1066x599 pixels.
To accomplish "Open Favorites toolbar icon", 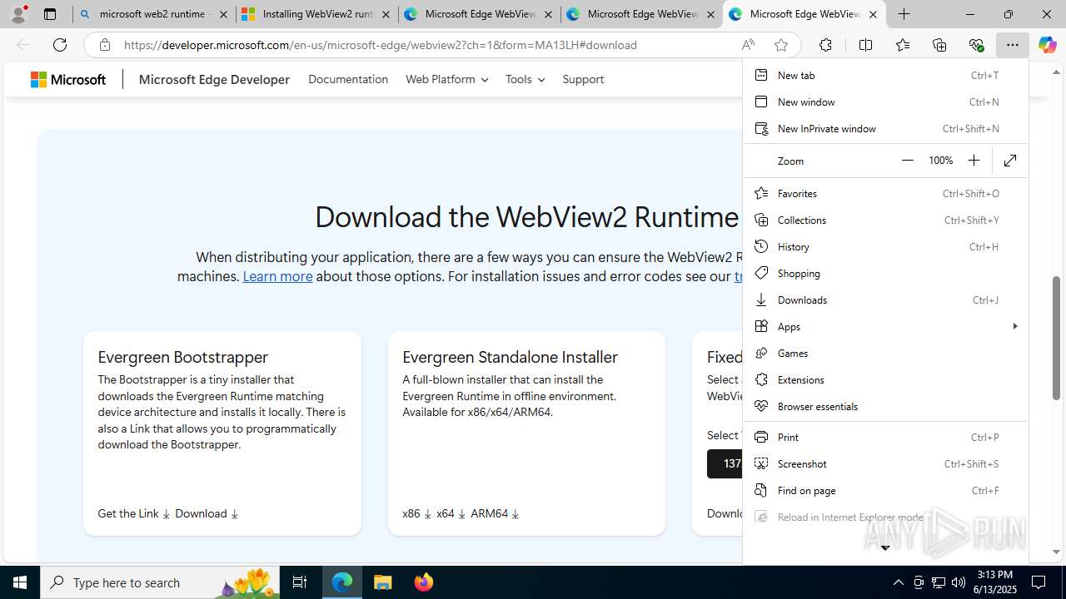I will click(x=902, y=45).
